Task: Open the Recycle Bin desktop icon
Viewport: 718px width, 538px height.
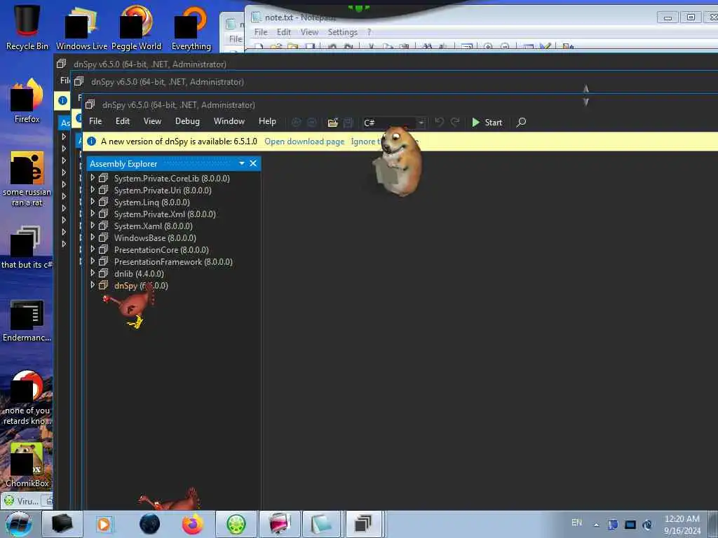Action: [x=27, y=27]
